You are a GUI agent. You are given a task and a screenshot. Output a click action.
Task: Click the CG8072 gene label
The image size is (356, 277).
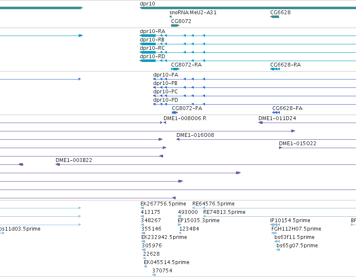(x=181, y=21)
